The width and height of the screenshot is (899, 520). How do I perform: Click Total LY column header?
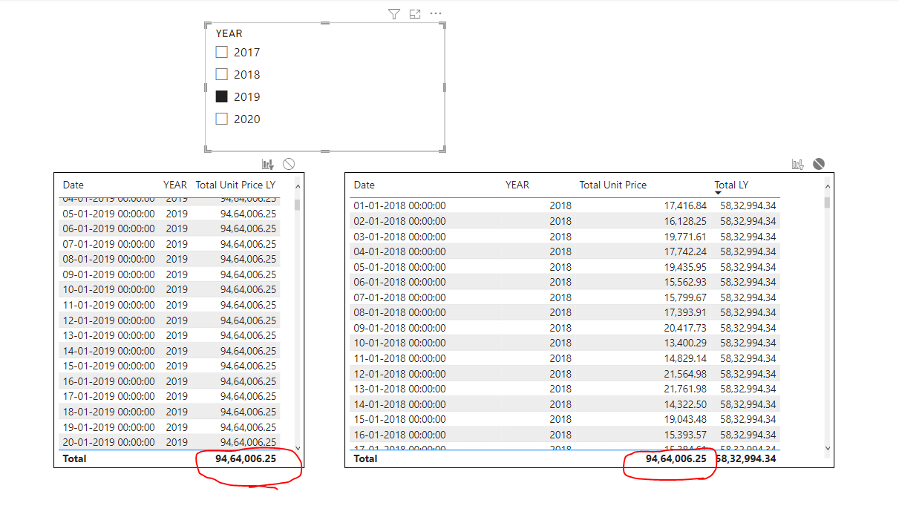click(731, 185)
